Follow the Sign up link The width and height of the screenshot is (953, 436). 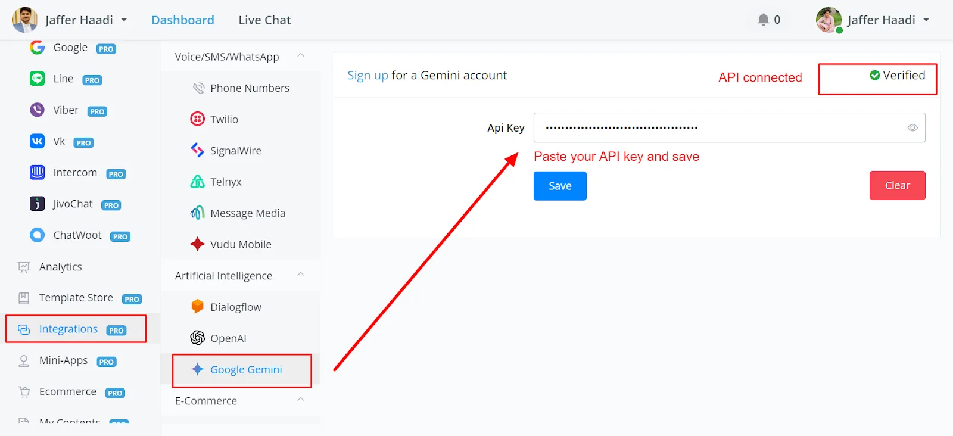click(368, 76)
